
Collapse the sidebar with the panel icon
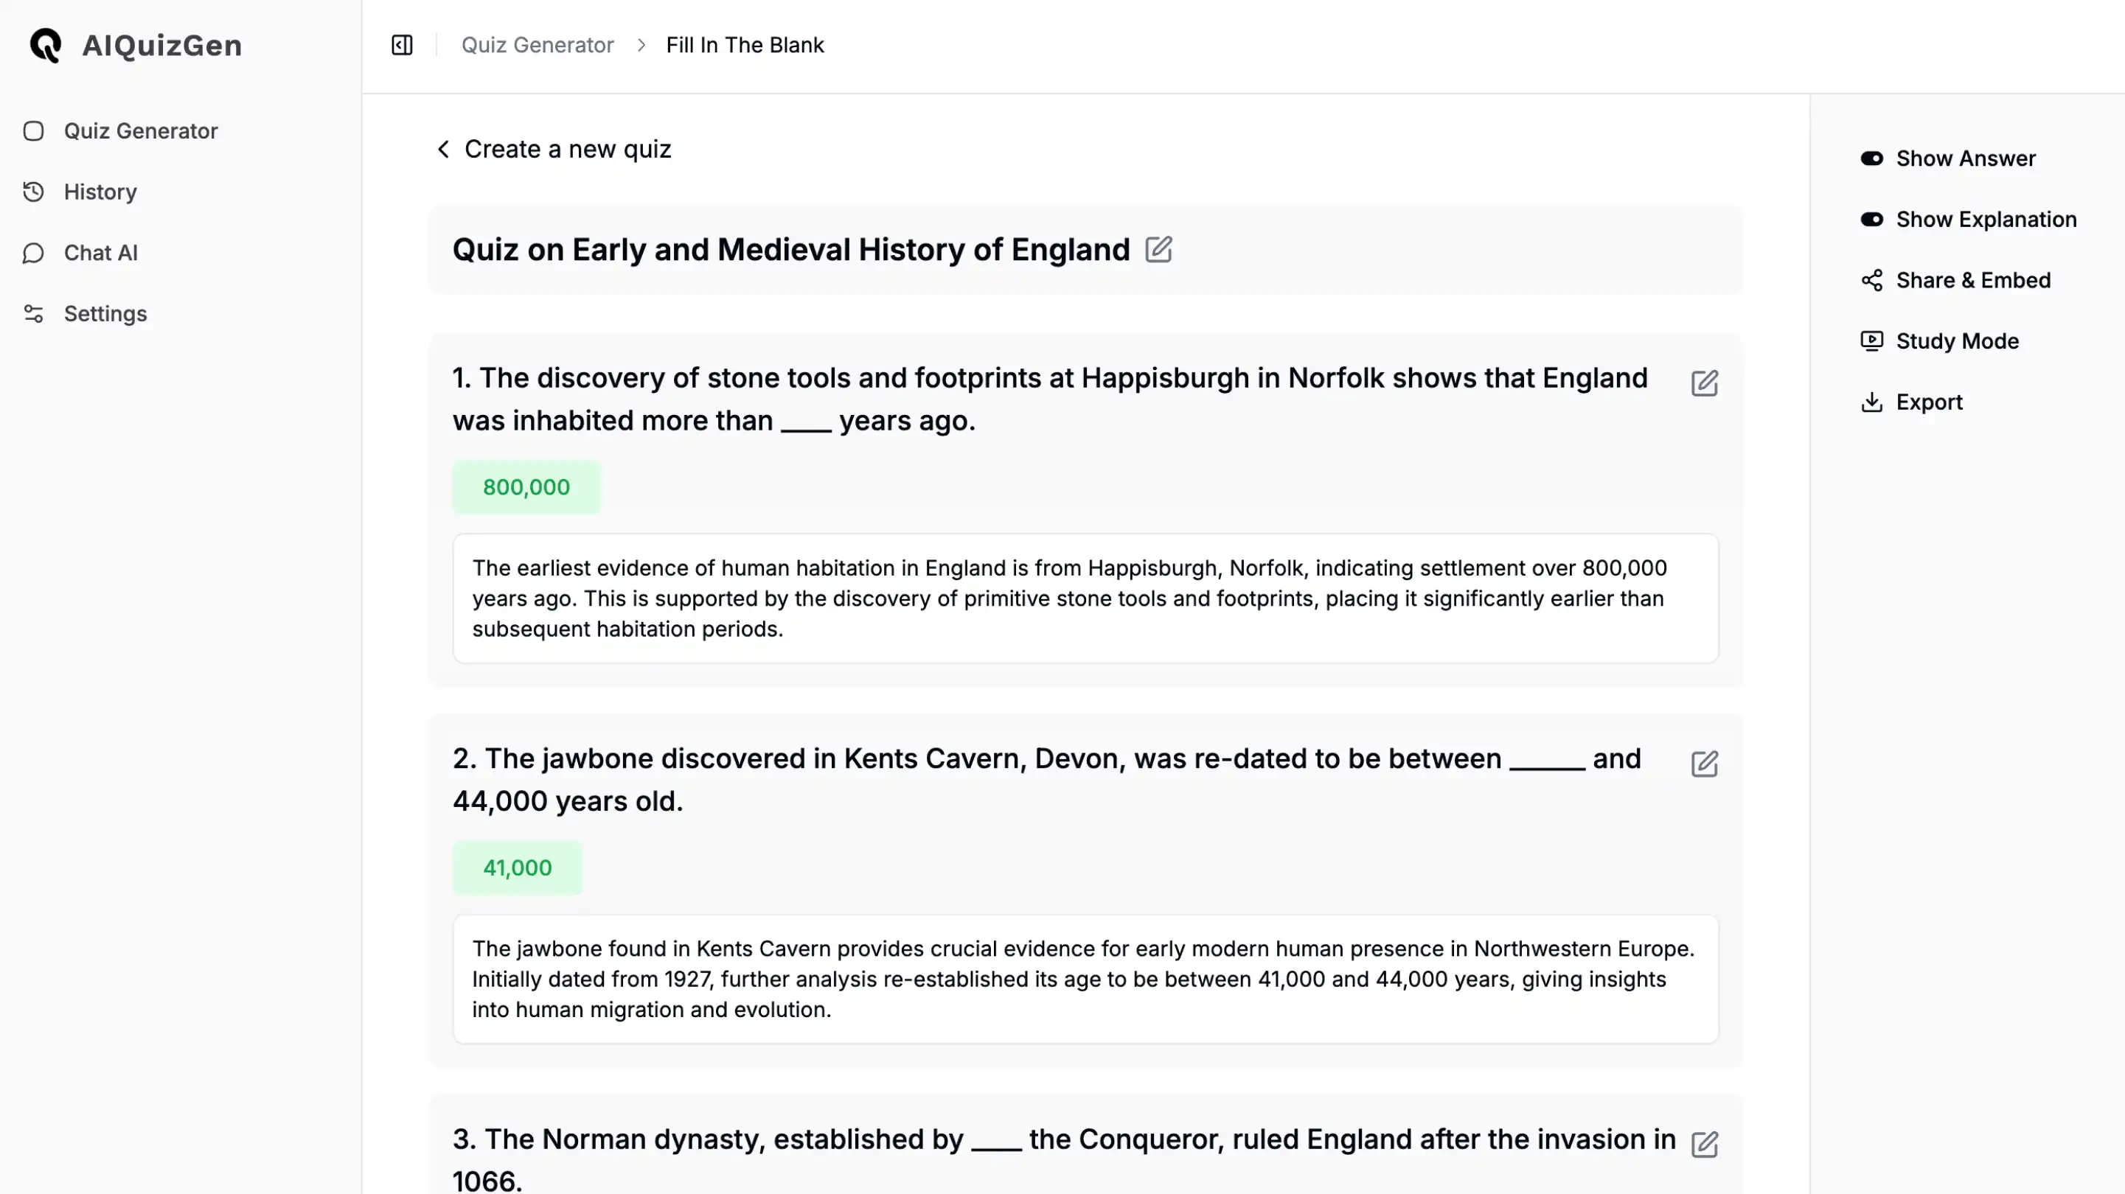point(402,44)
